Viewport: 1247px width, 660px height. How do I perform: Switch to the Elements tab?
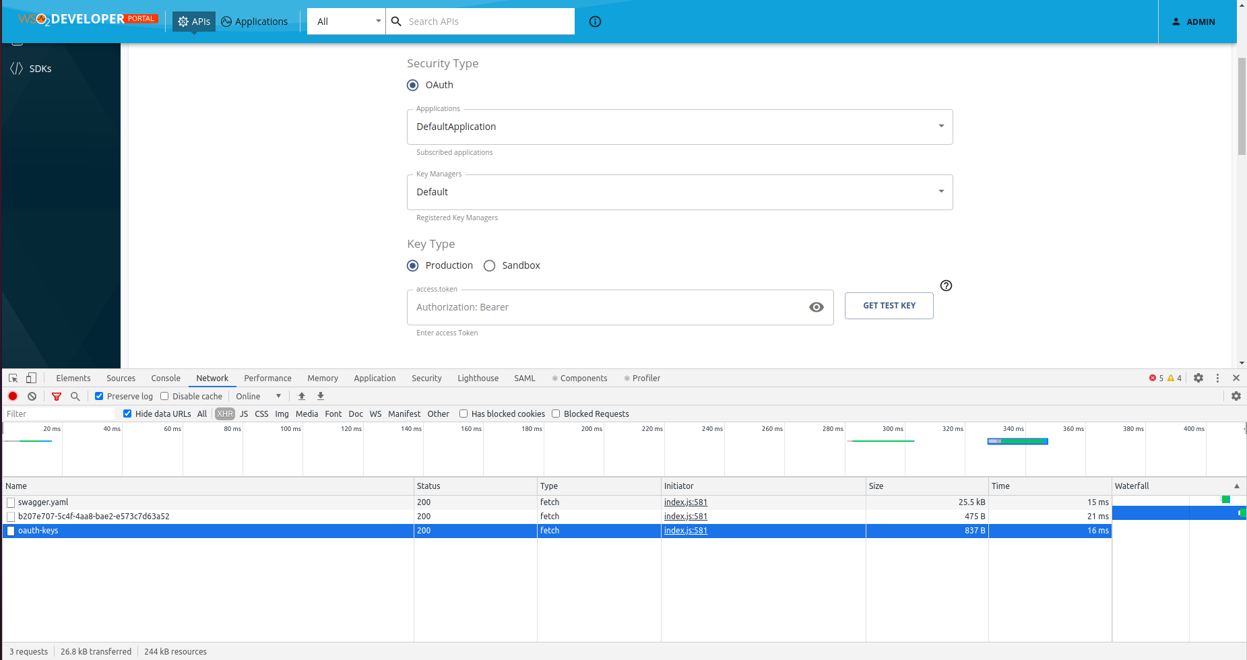pyautogui.click(x=73, y=378)
